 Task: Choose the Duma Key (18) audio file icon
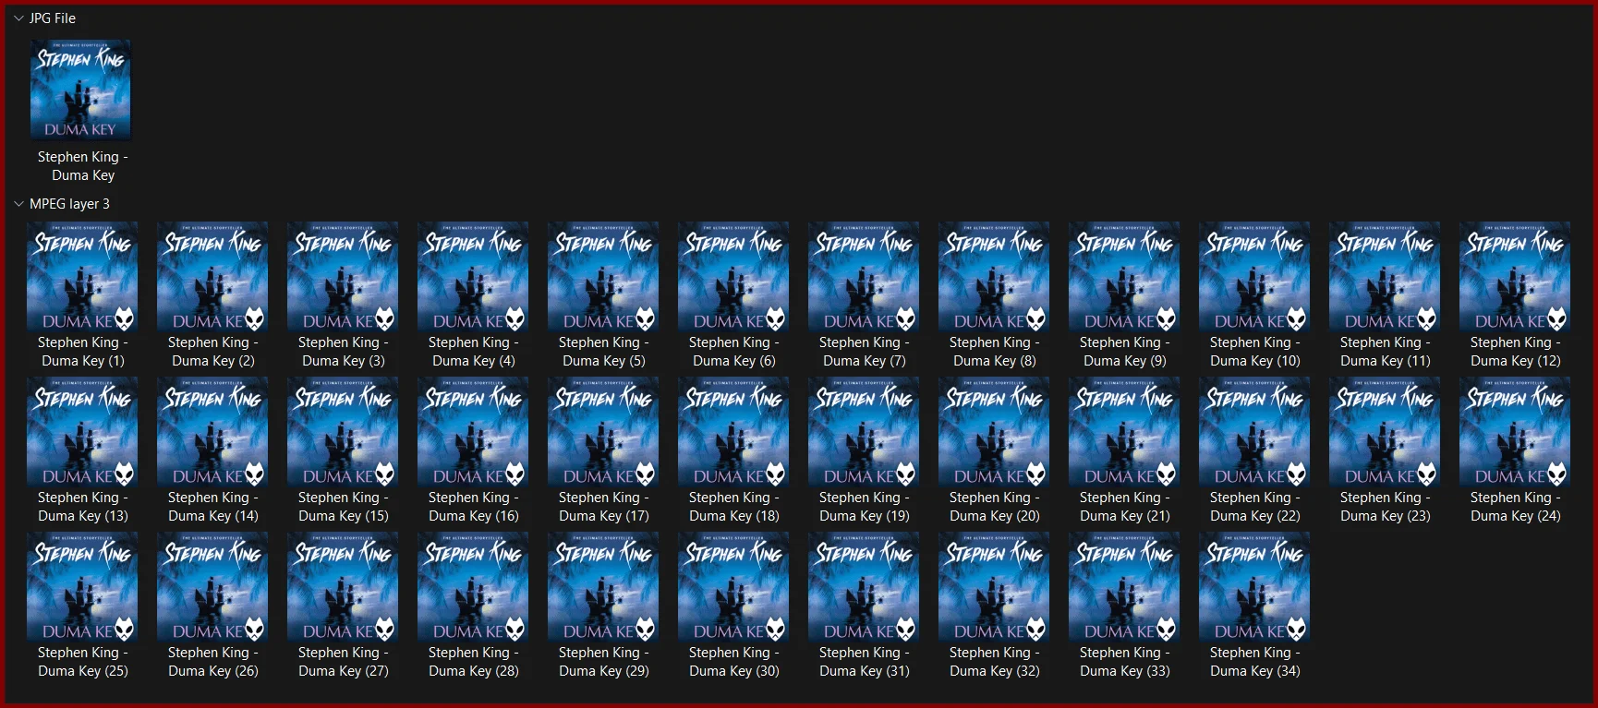(733, 432)
